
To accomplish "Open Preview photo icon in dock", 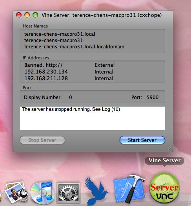I will (x=16, y=193).
